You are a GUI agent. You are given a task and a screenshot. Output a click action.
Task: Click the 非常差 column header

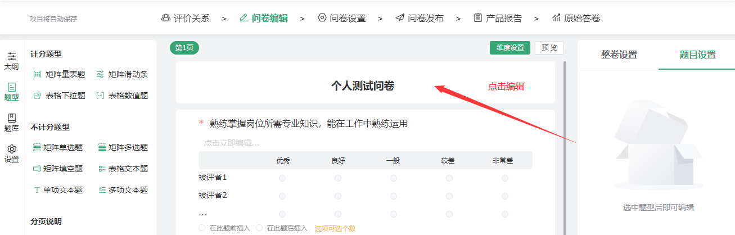[x=503, y=160]
